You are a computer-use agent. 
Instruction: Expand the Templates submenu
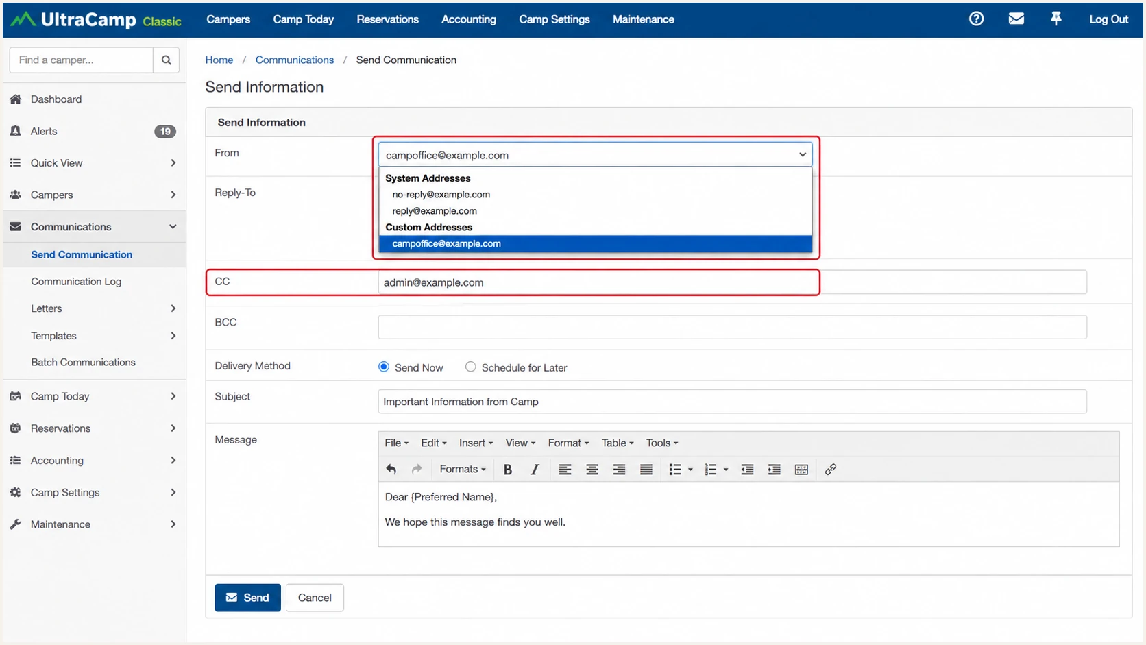(173, 336)
